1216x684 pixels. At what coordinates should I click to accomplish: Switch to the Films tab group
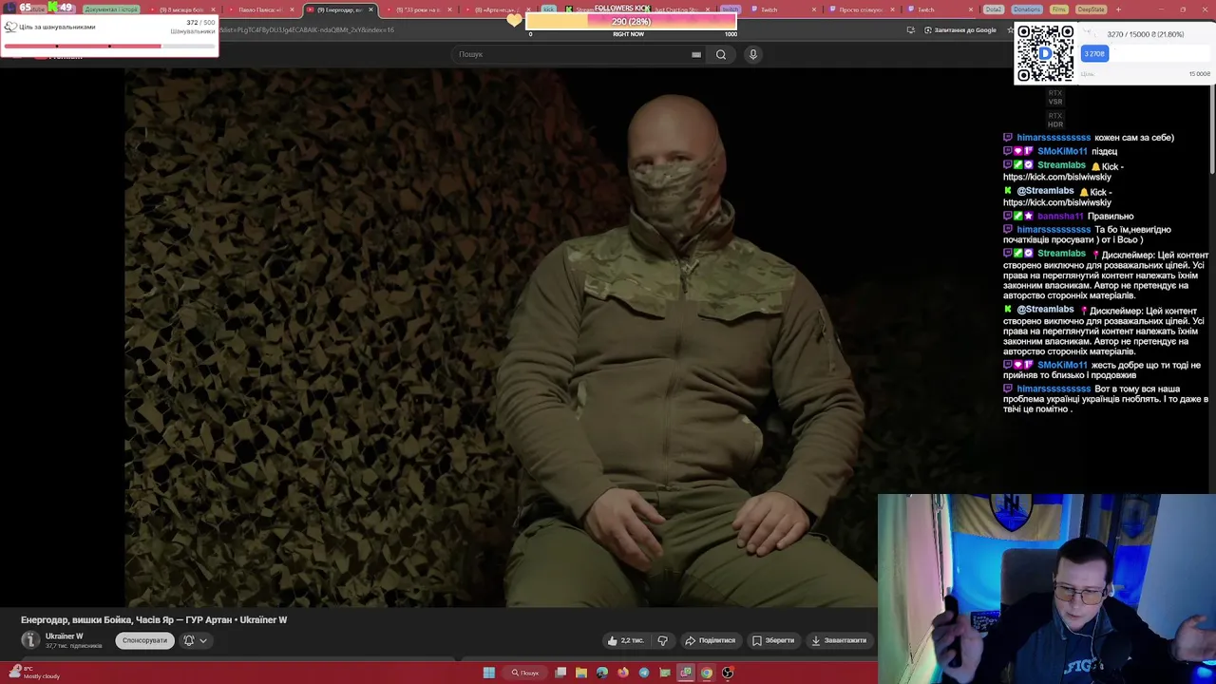click(x=1058, y=9)
